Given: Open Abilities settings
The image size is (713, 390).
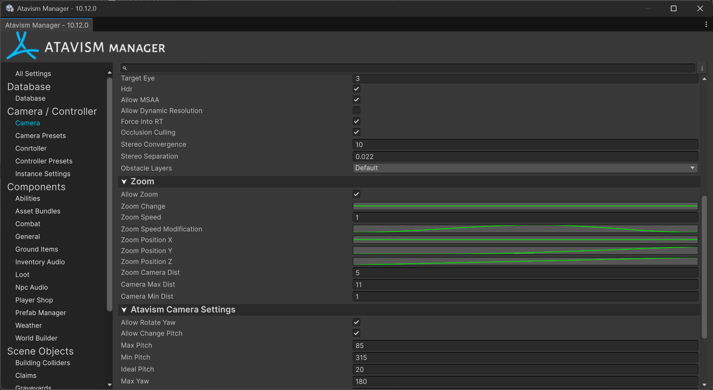Looking at the screenshot, I should click(28, 198).
